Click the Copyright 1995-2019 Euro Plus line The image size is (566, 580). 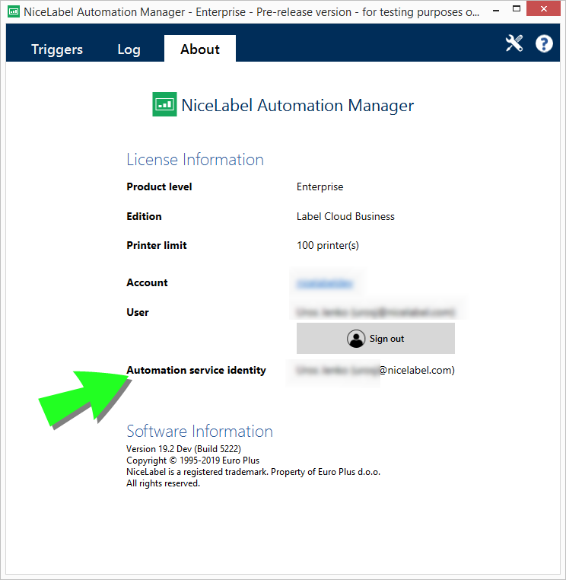click(192, 460)
